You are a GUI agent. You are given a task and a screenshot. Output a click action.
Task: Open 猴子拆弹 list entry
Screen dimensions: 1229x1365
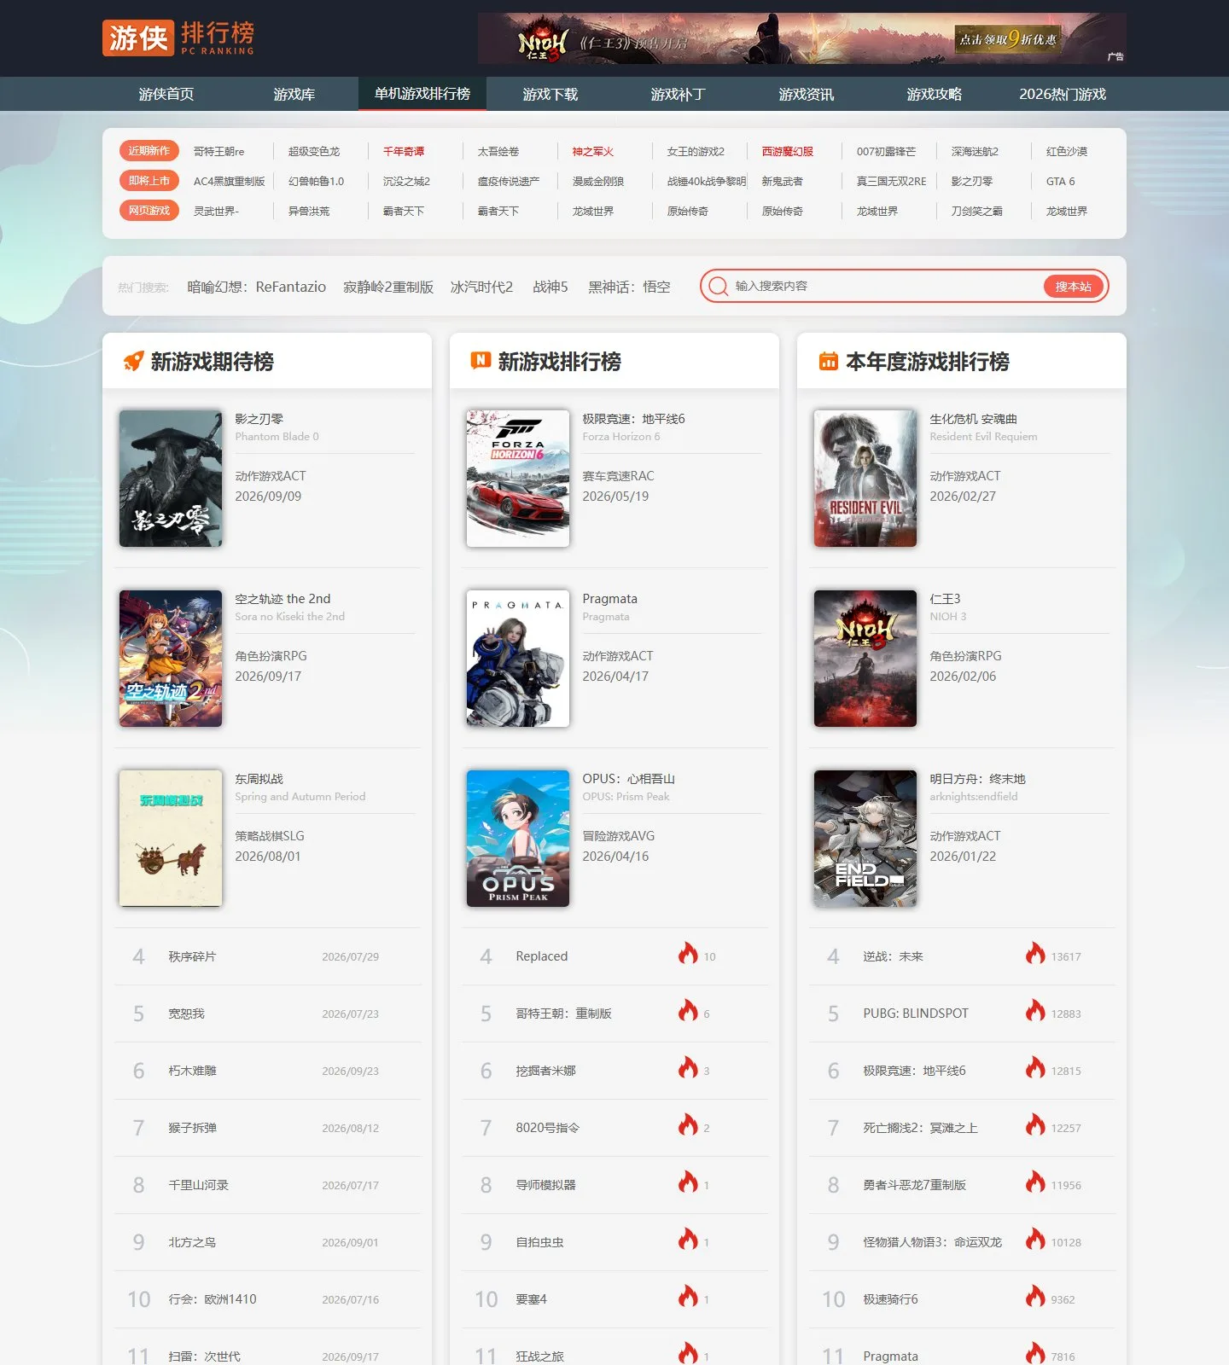click(192, 1129)
